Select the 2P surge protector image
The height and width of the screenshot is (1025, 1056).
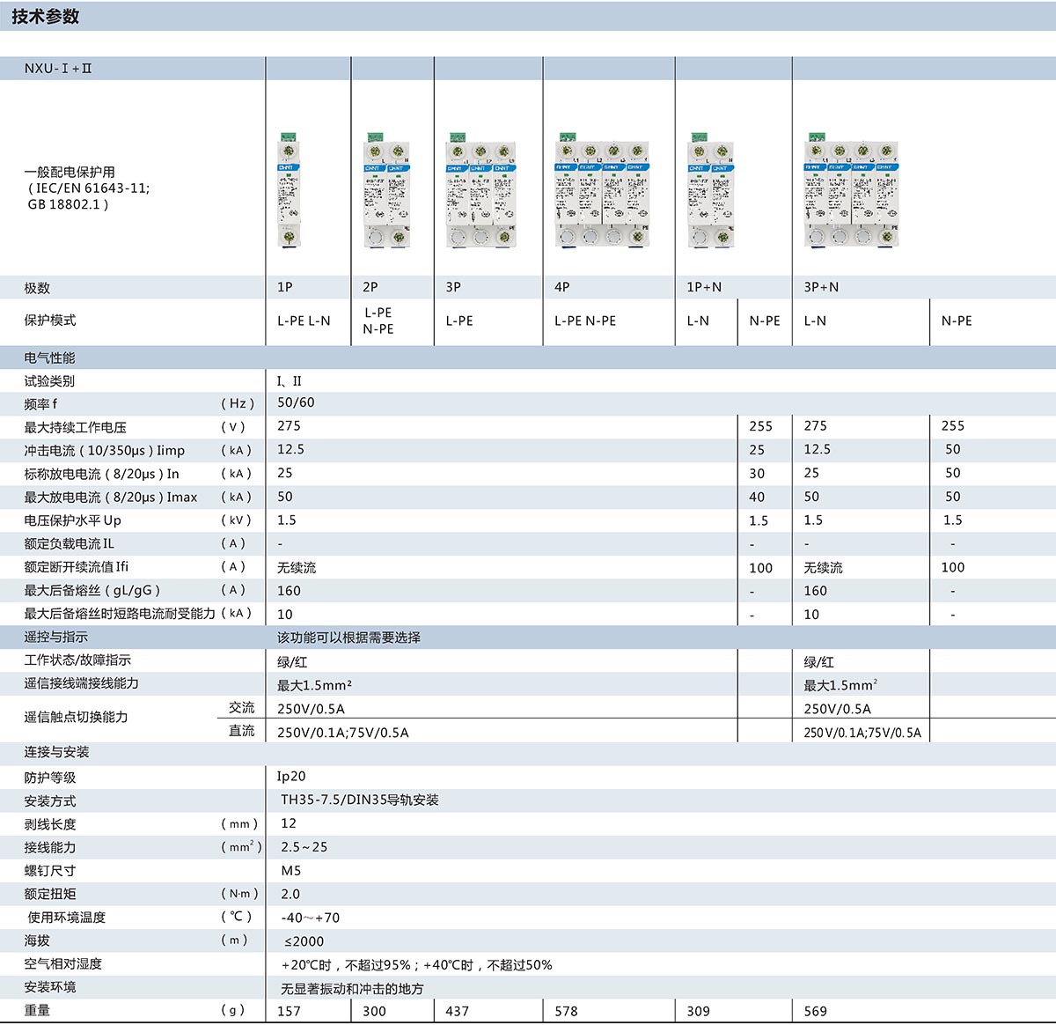click(386, 192)
